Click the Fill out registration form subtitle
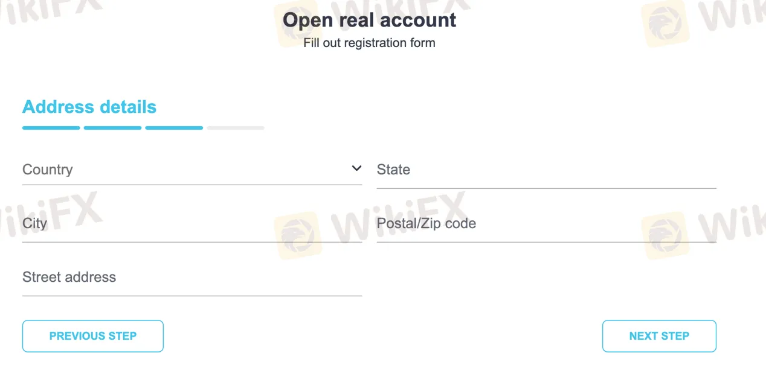 click(x=369, y=43)
